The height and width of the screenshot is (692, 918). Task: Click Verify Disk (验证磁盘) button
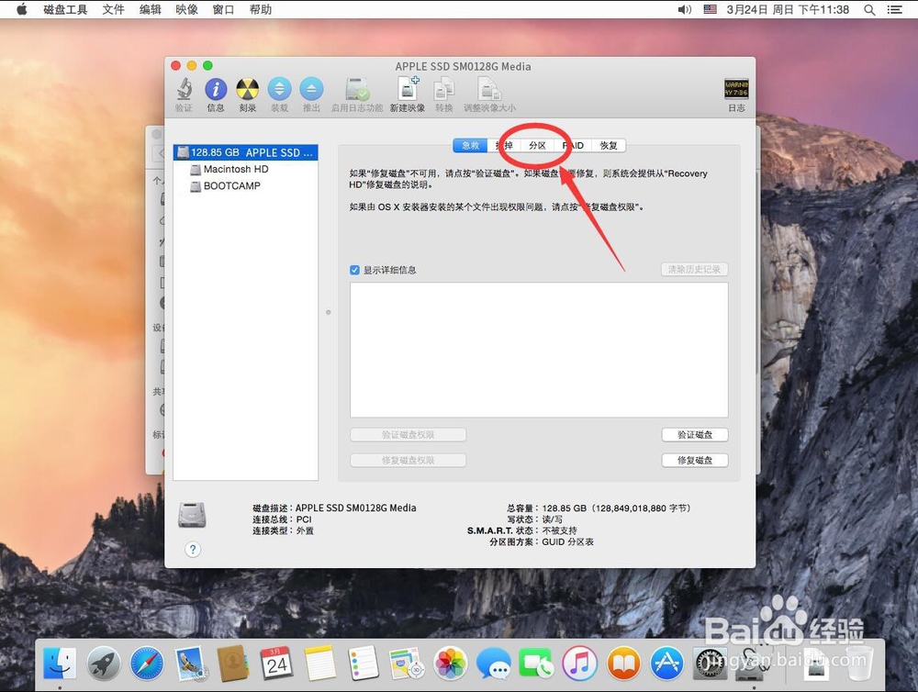pyautogui.click(x=695, y=434)
